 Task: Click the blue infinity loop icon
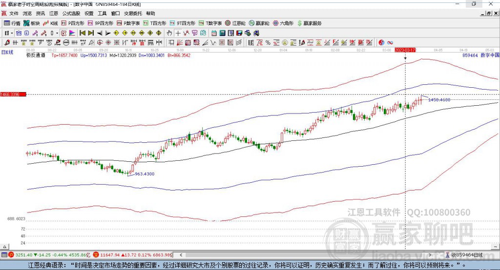390,42
